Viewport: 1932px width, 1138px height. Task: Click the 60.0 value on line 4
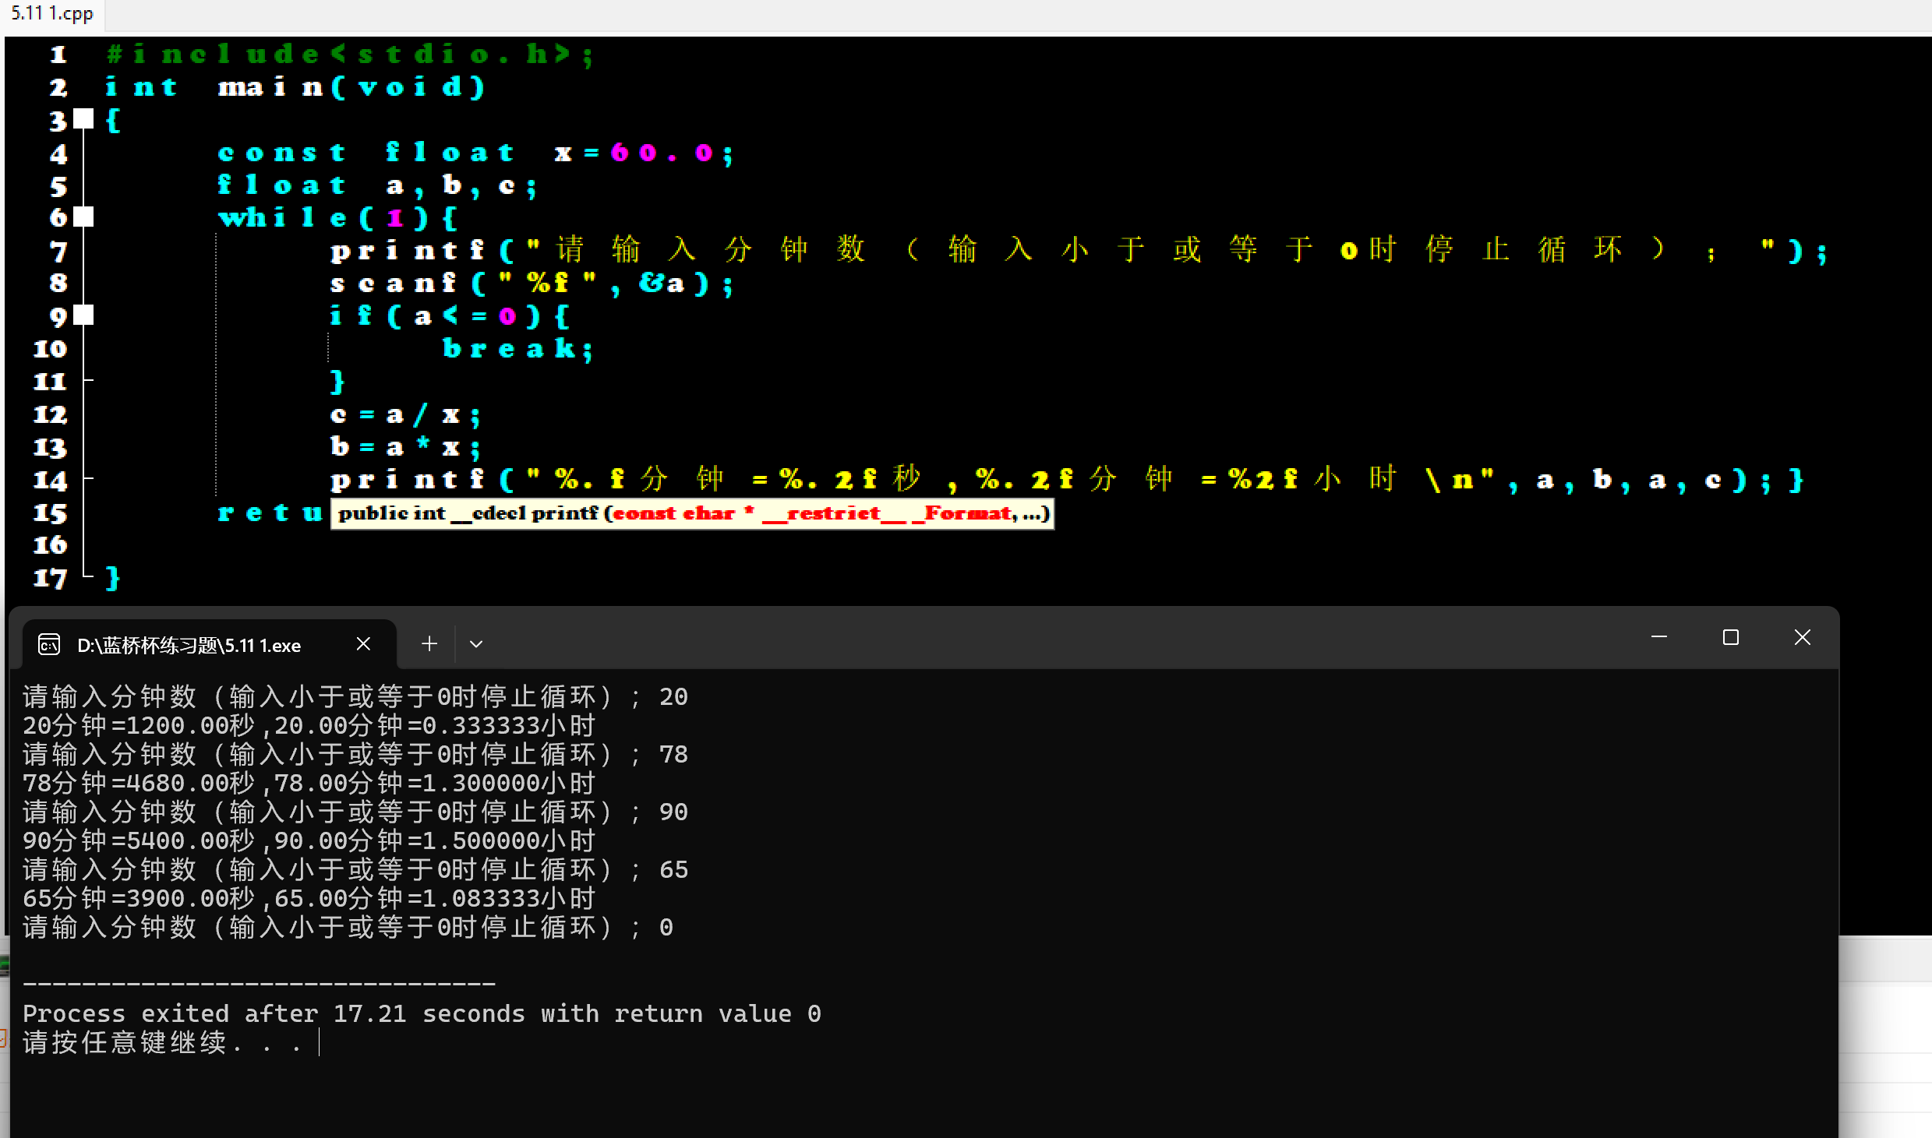click(x=661, y=153)
